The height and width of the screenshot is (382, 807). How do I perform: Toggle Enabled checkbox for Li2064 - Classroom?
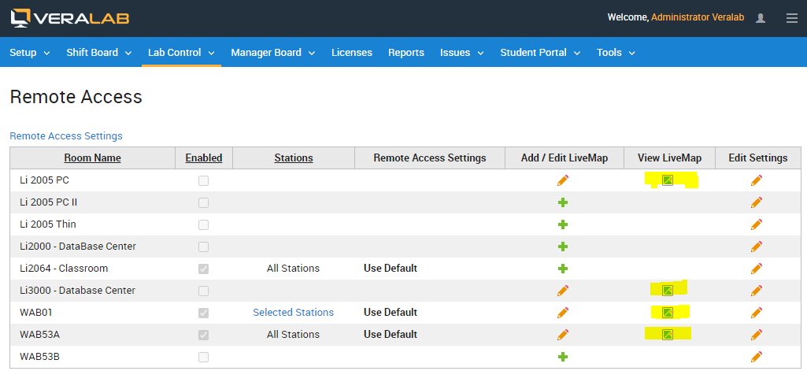pos(204,269)
